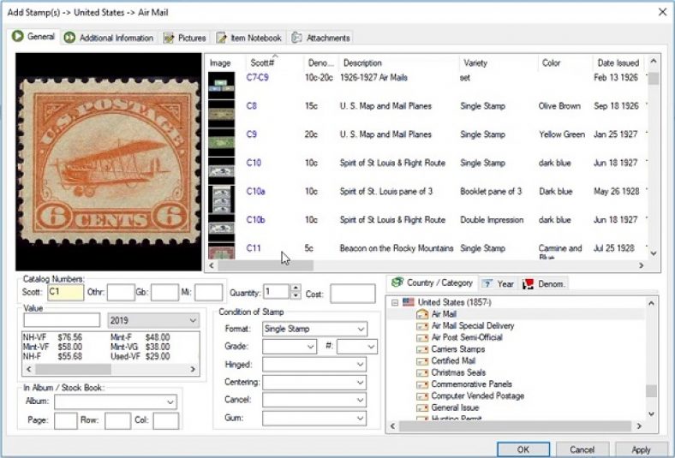Open the Year tab

tap(499, 283)
